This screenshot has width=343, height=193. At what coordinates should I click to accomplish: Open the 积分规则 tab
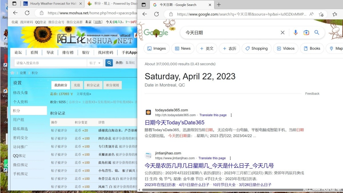[x=113, y=85]
